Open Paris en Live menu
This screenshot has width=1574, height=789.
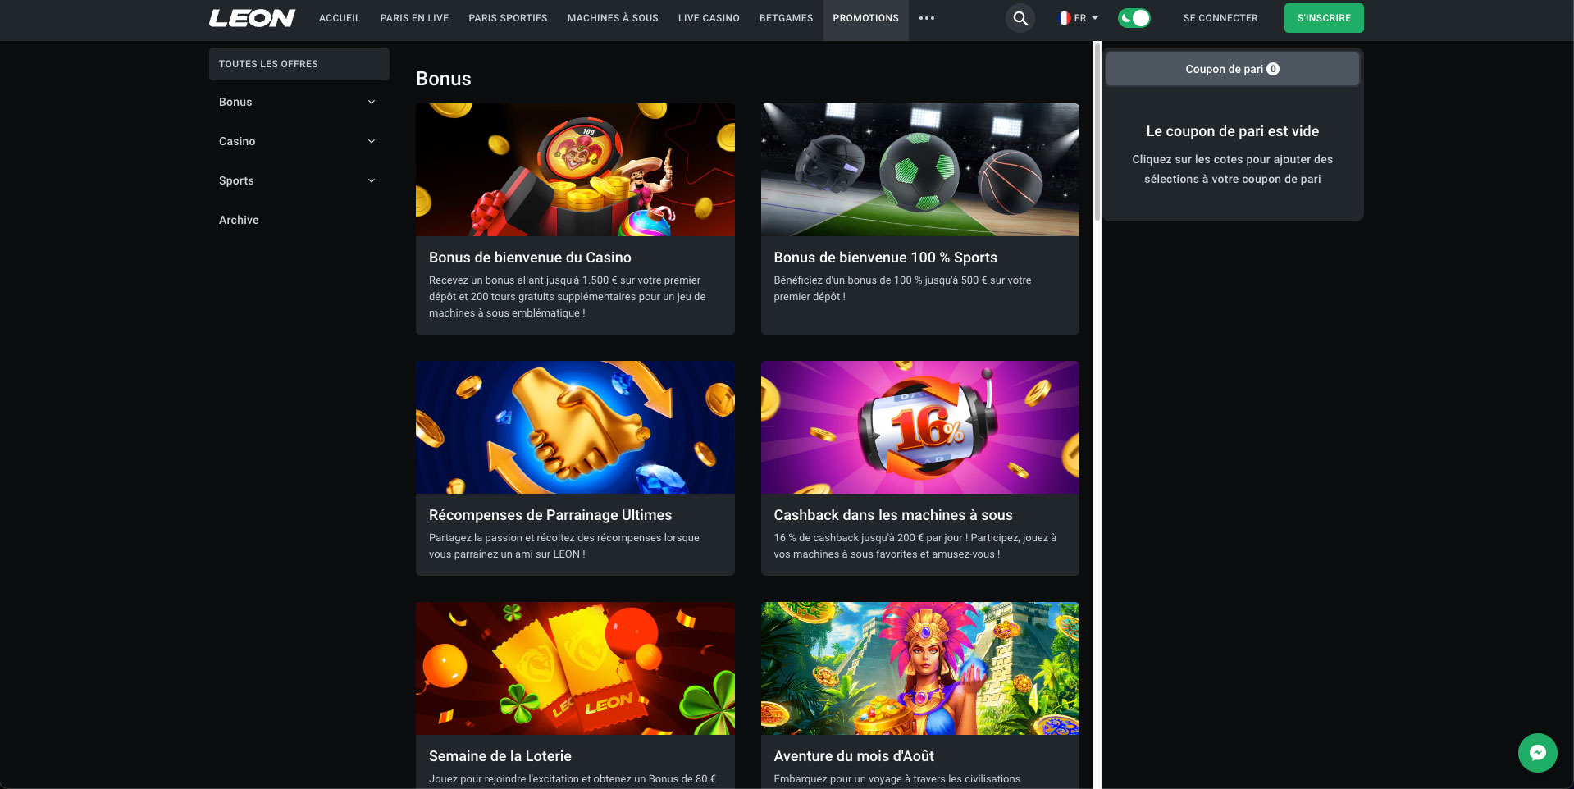pos(414,18)
